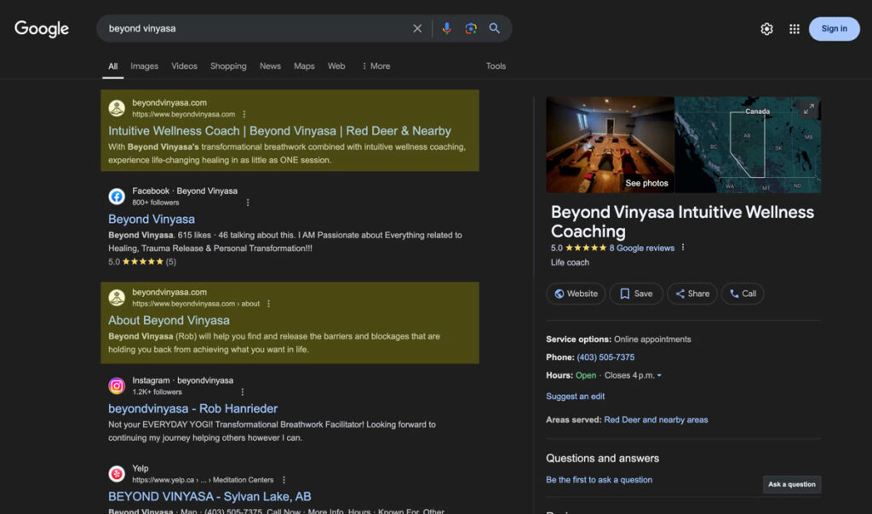Viewport: 872px width, 514px height.
Task: Click '1.2K+ followers' text under Instagram
Action: [x=157, y=392]
